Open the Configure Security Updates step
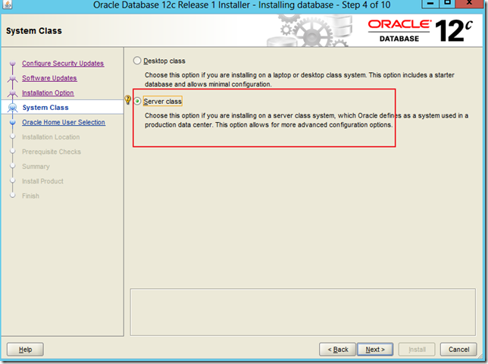Viewport: 488px width, 364px height. click(x=63, y=63)
